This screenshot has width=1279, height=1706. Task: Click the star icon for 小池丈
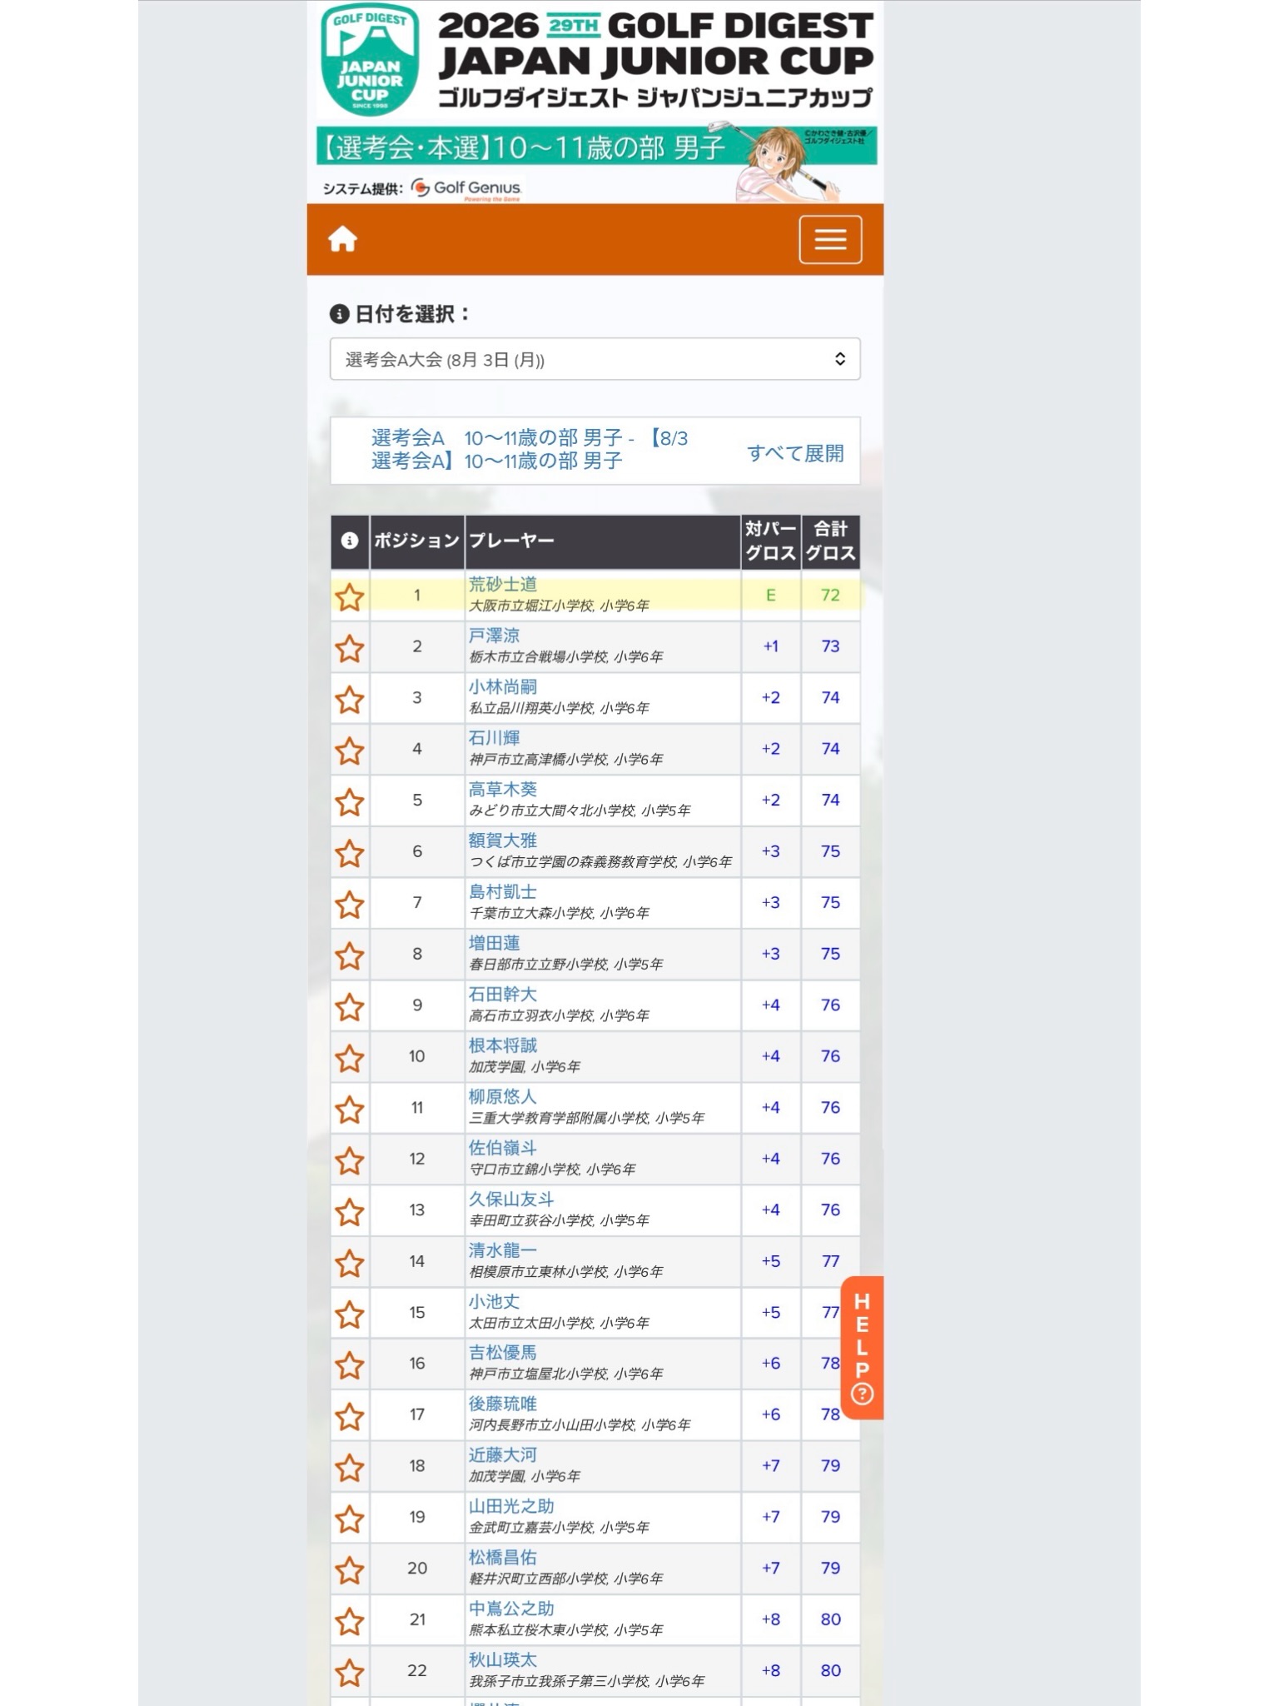pos(350,1314)
